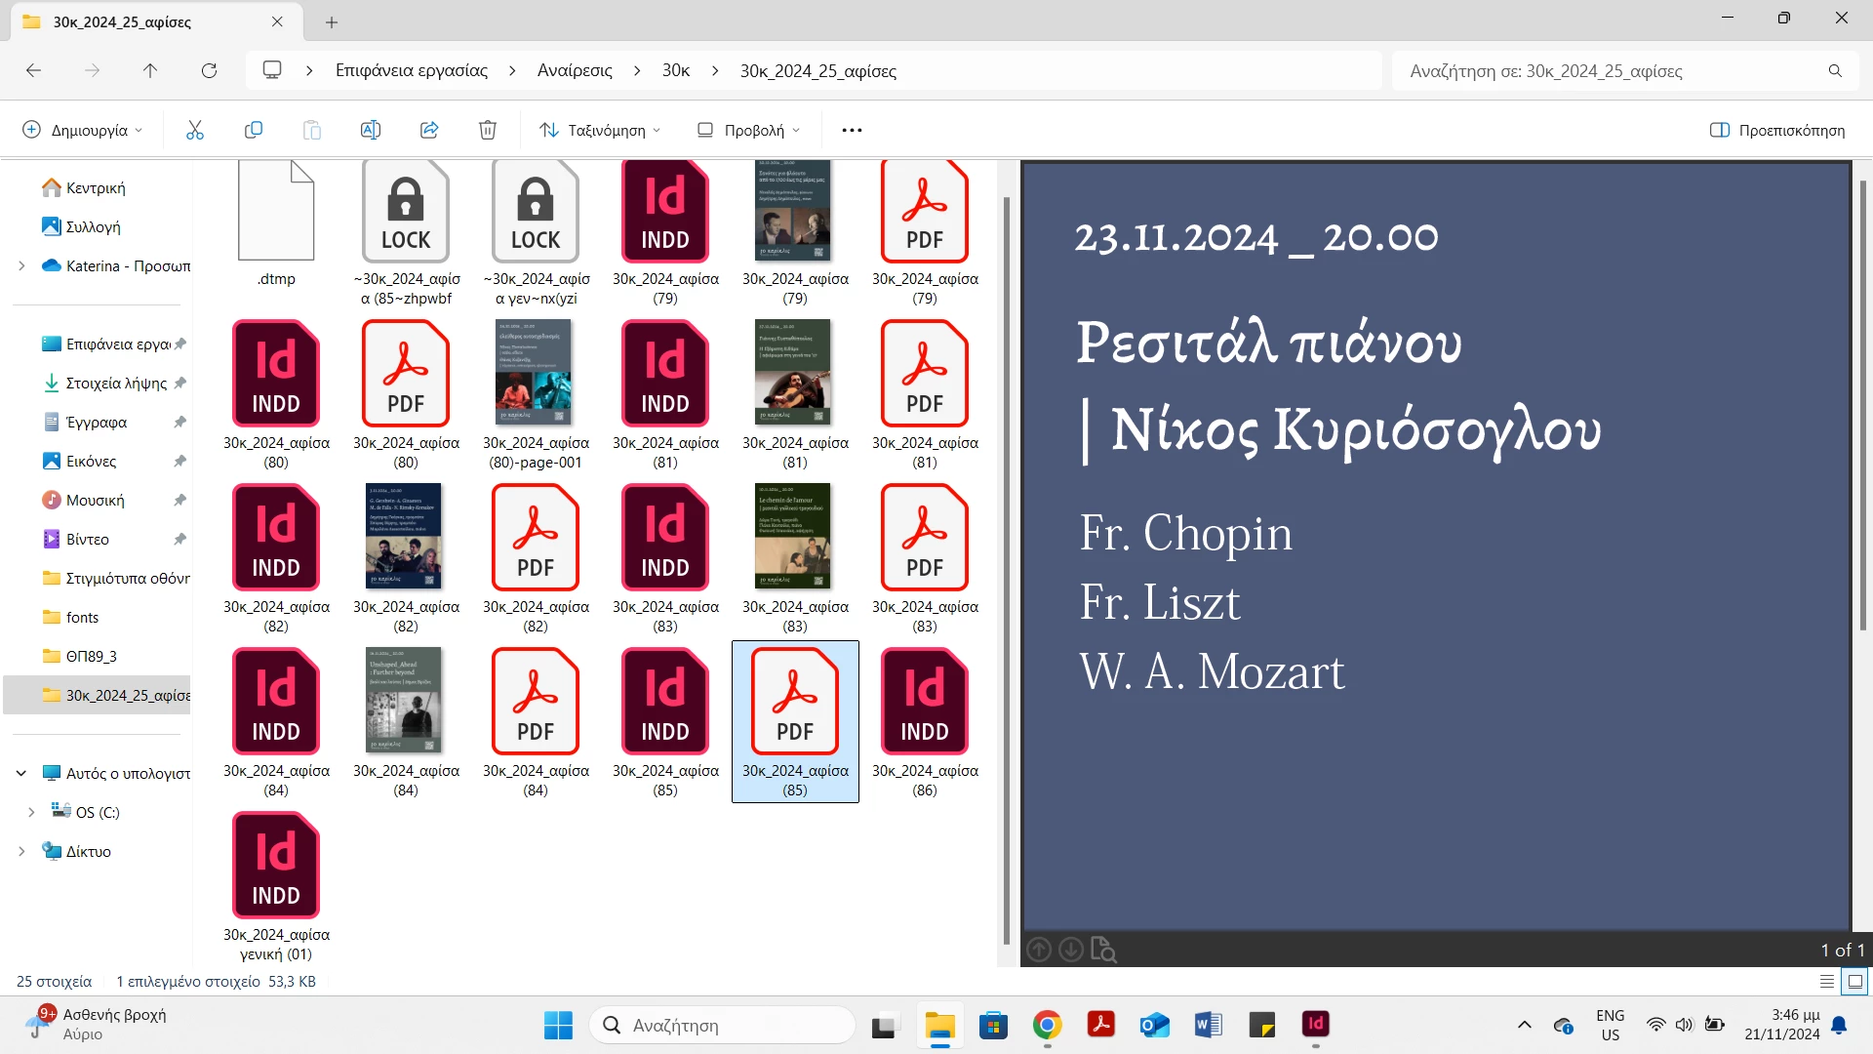
Task: Toggle the Προεπισκόπηση preview pane
Action: [x=1777, y=130]
